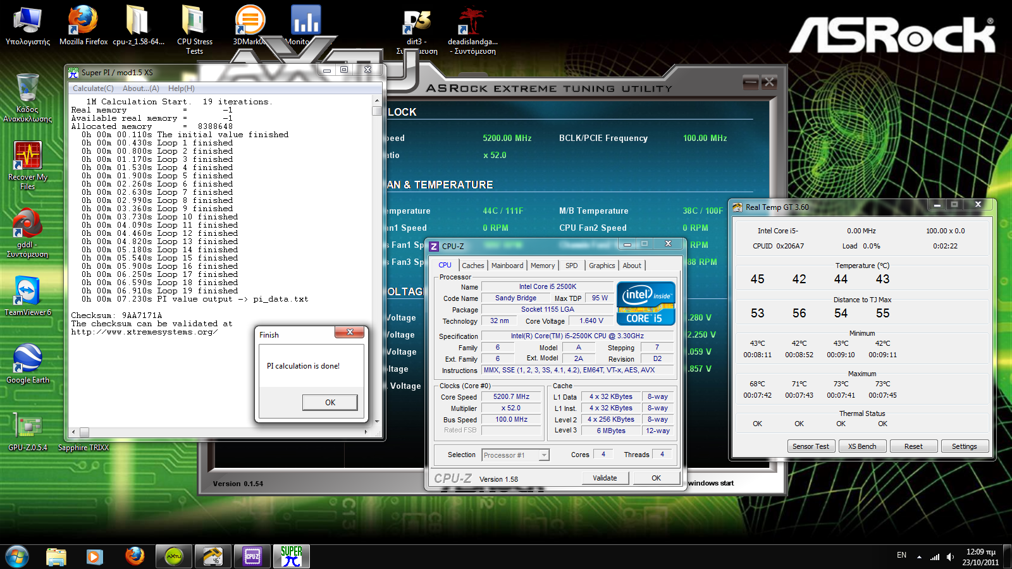This screenshot has height=569, width=1012.
Task: Click the Thermal Status label in Real Temp
Action: [x=862, y=413]
